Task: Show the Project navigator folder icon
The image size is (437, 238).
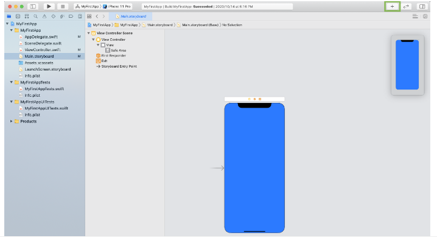Action: pyautogui.click(x=9, y=16)
